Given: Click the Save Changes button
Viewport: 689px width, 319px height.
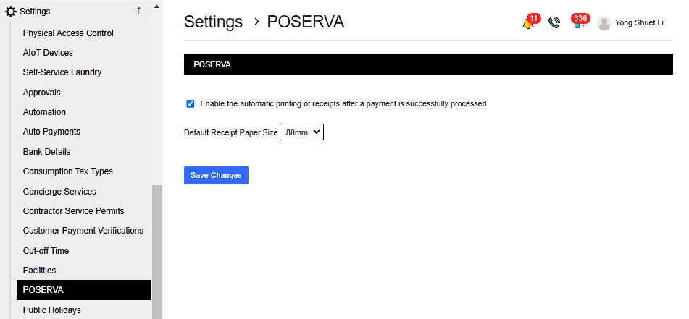Looking at the screenshot, I should [x=216, y=175].
